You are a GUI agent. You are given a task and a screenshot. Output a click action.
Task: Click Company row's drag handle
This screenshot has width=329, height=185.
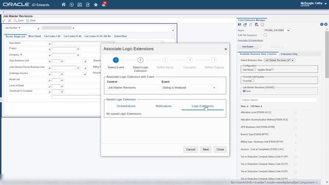(x=49, y=55)
